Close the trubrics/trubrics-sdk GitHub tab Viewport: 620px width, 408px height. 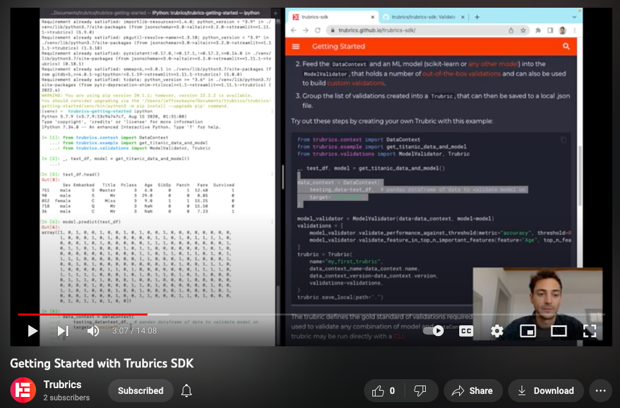point(462,17)
